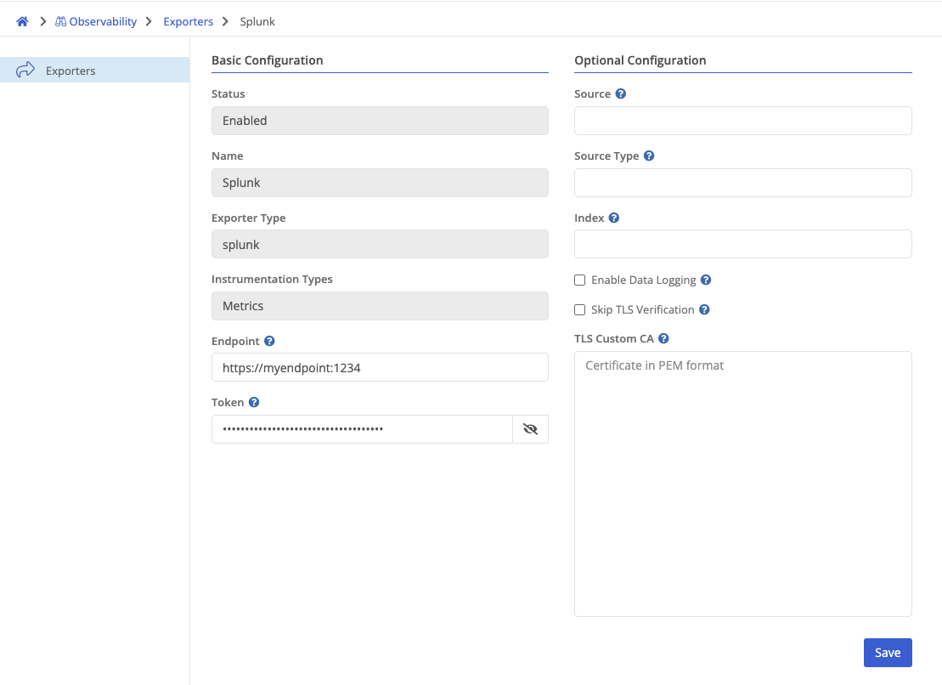The height and width of the screenshot is (685, 942).
Task: Click the TLS Custom CA textarea
Action: 742,484
